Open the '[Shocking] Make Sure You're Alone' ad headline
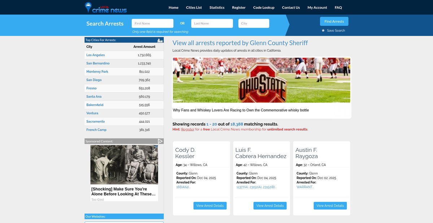This screenshot has height=223, width=433. [124, 191]
